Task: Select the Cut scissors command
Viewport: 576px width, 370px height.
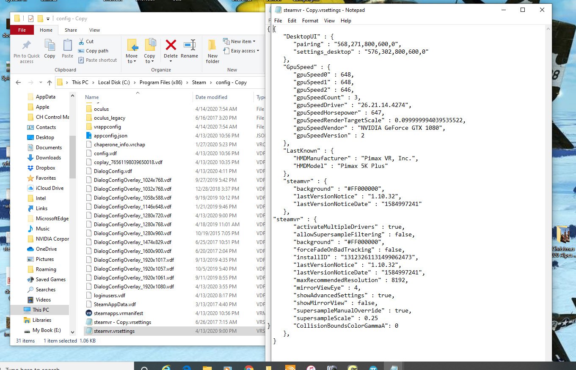Action: 86,41
